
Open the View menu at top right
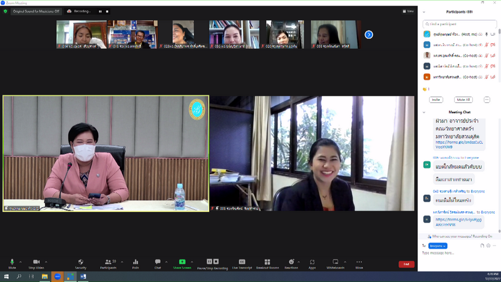point(410,11)
